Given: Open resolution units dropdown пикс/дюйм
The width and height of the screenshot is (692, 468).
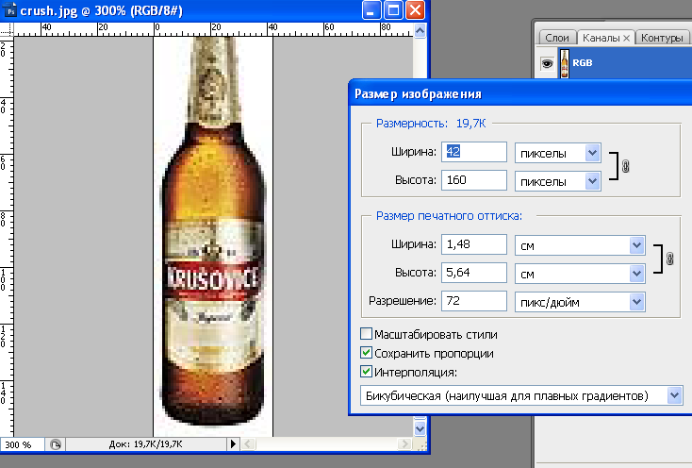Looking at the screenshot, I should (580, 302).
